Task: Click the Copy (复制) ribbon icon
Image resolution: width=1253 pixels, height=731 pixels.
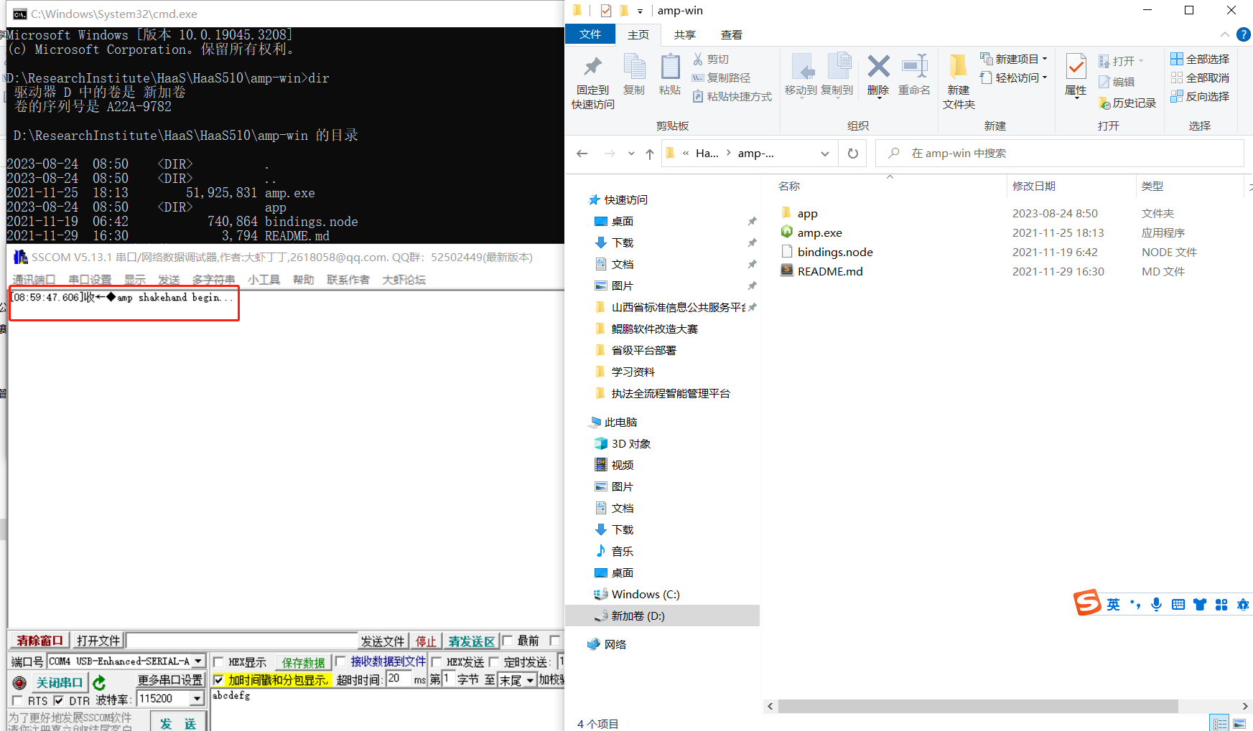Action: (x=634, y=67)
